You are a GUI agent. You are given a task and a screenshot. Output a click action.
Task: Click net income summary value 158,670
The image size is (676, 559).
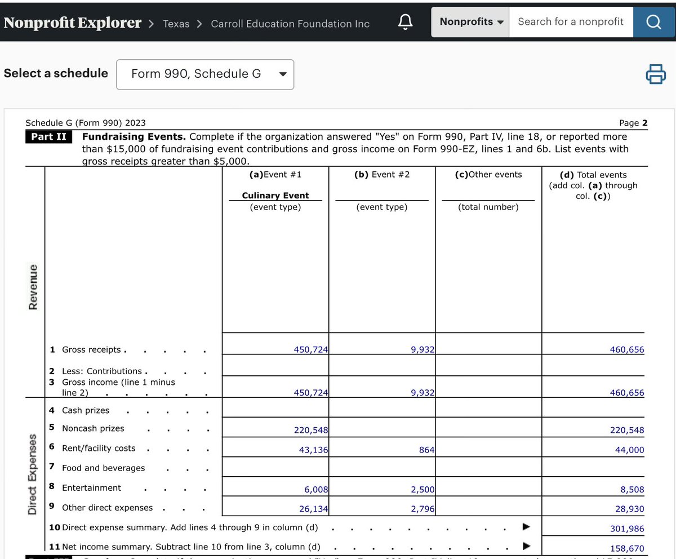[x=627, y=549]
